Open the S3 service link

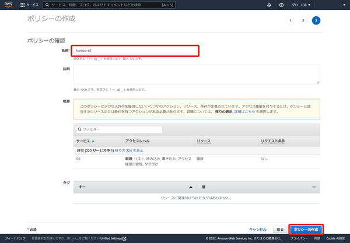[x=78, y=159]
